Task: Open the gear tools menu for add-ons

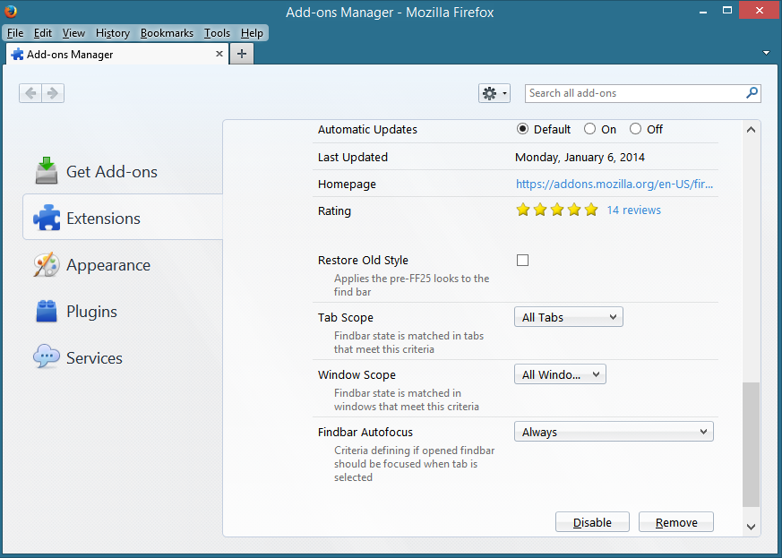Action: click(x=494, y=93)
